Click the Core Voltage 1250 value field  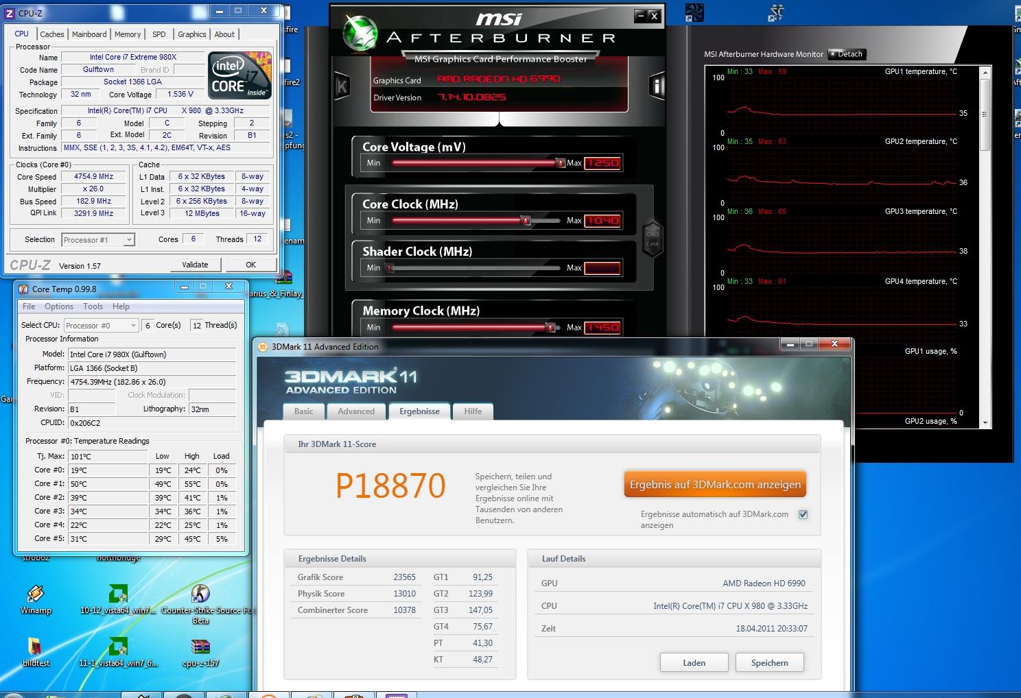pyautogui.click(x=602, y=163)
